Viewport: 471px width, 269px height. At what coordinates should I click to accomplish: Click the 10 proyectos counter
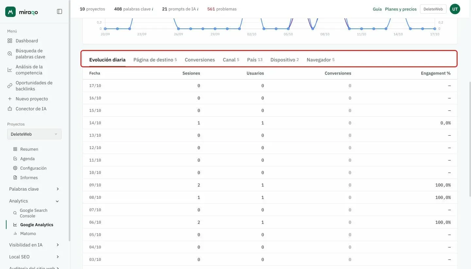click(93, 9)
